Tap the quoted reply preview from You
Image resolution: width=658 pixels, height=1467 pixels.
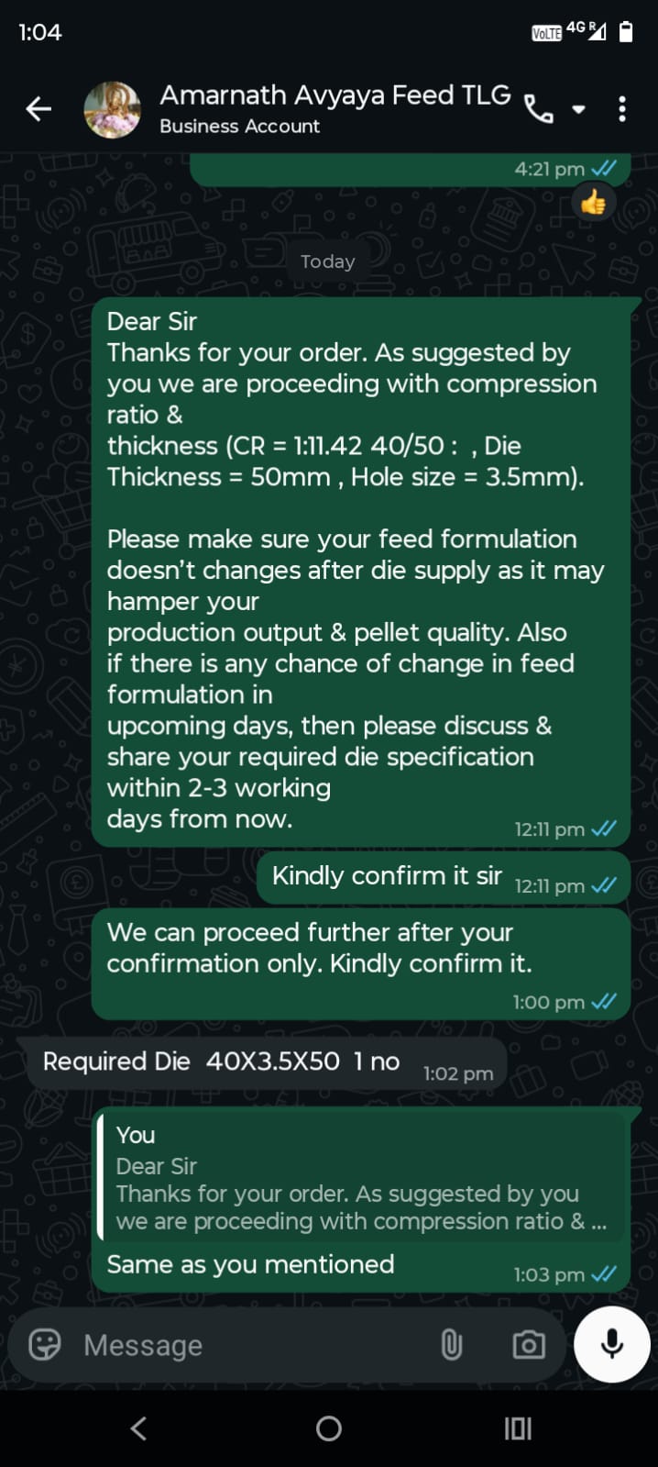[361, 1178]
